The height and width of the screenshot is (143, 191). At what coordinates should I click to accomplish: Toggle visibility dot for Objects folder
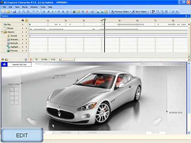23,32
